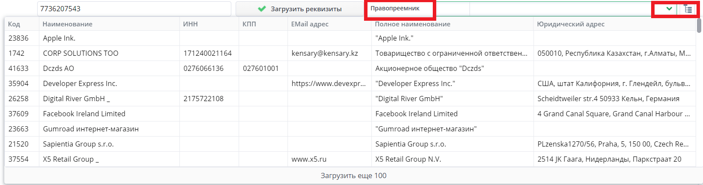Screen dimensions: 703x185
Task: Select the Developer Express Inc. row
Action: click(x=80, y=83)
